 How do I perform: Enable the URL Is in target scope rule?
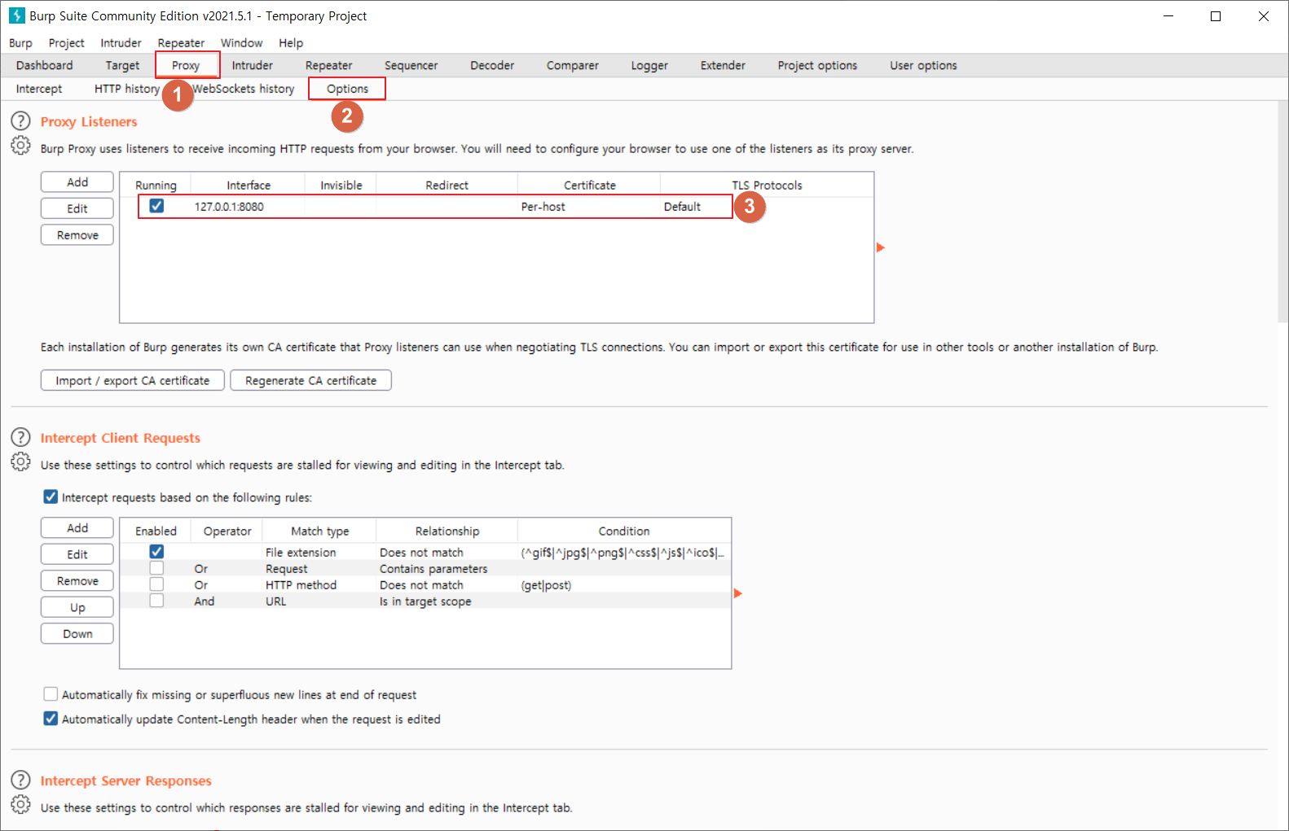point(156,601)
